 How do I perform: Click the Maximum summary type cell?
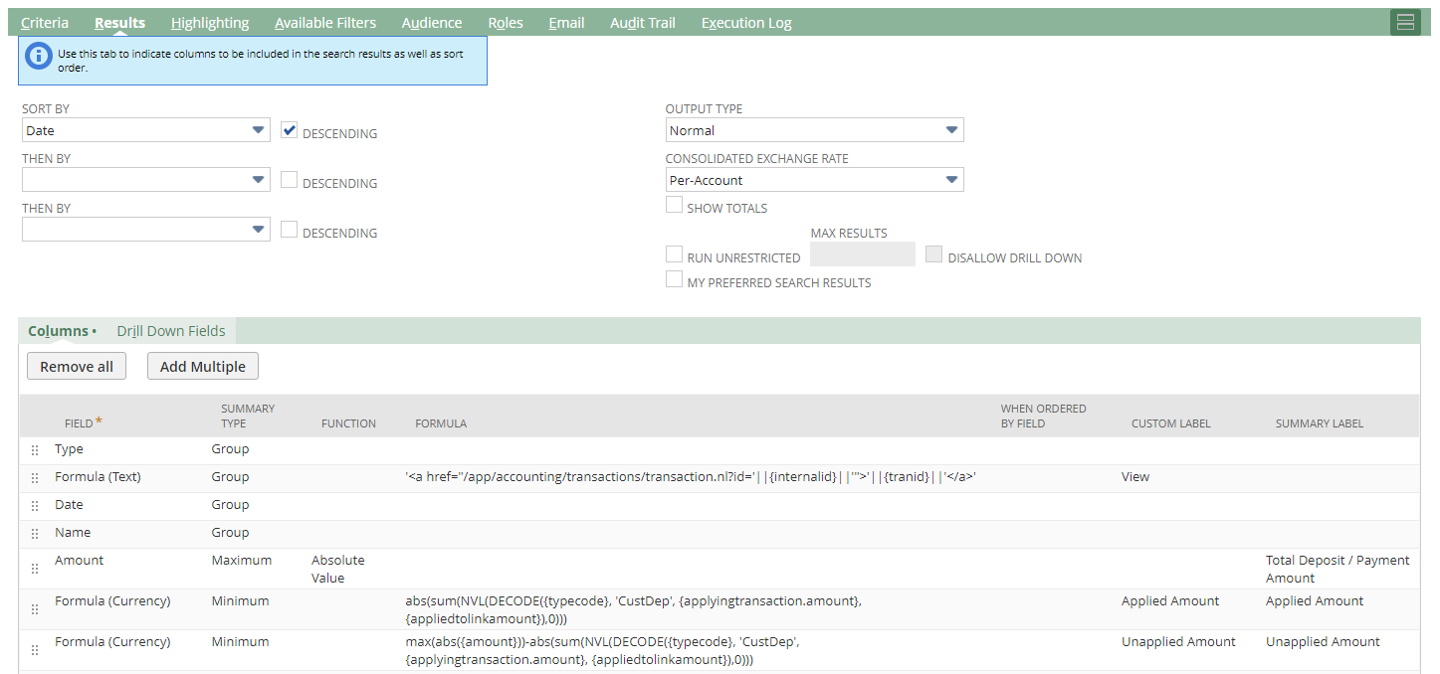(242, 561)
